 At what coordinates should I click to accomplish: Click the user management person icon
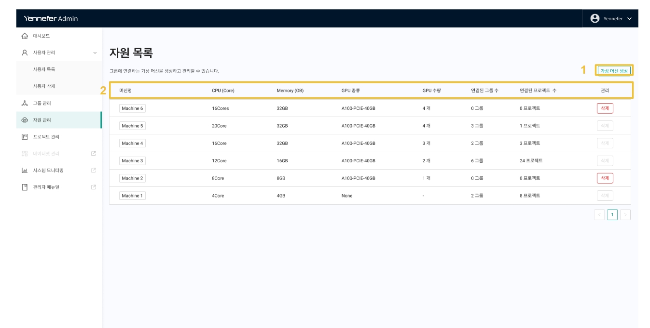(25, 52)
